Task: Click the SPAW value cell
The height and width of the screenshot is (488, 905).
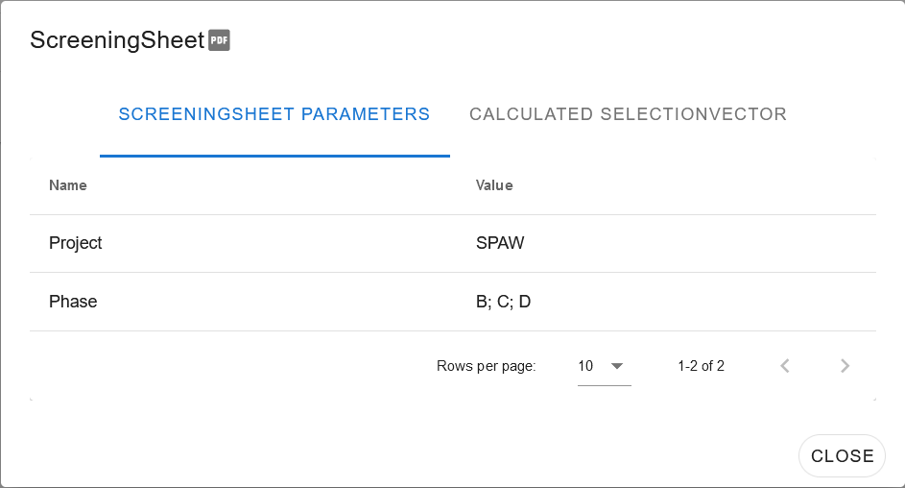Action: [x=500, y=243]
